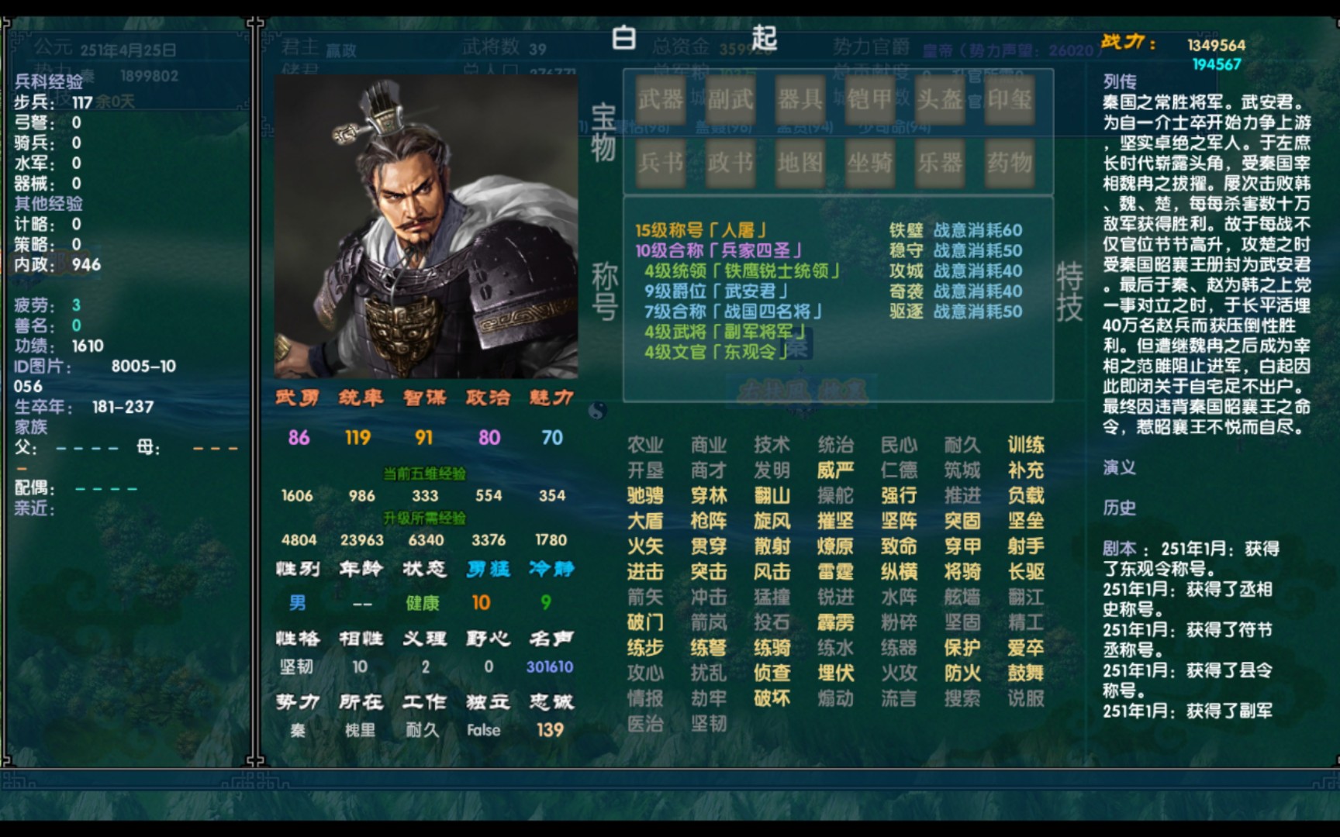This screenshot has width=1340, height=837.
Task: Select the 雷霆 skill
Action: point(836,572)
